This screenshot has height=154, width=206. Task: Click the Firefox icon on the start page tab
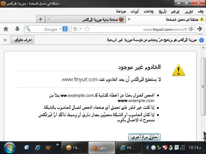(x=121, y=19)
